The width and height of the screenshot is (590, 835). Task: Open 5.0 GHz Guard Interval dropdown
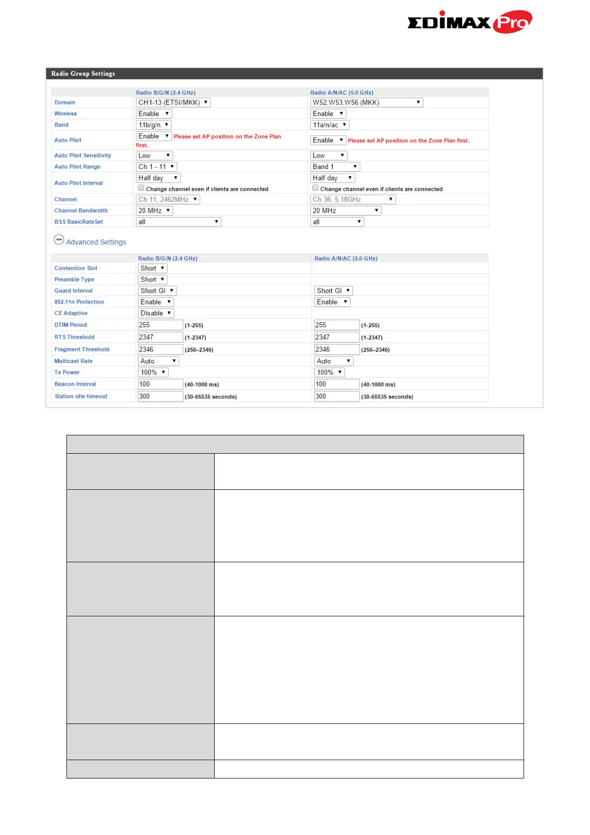[333, 291]
